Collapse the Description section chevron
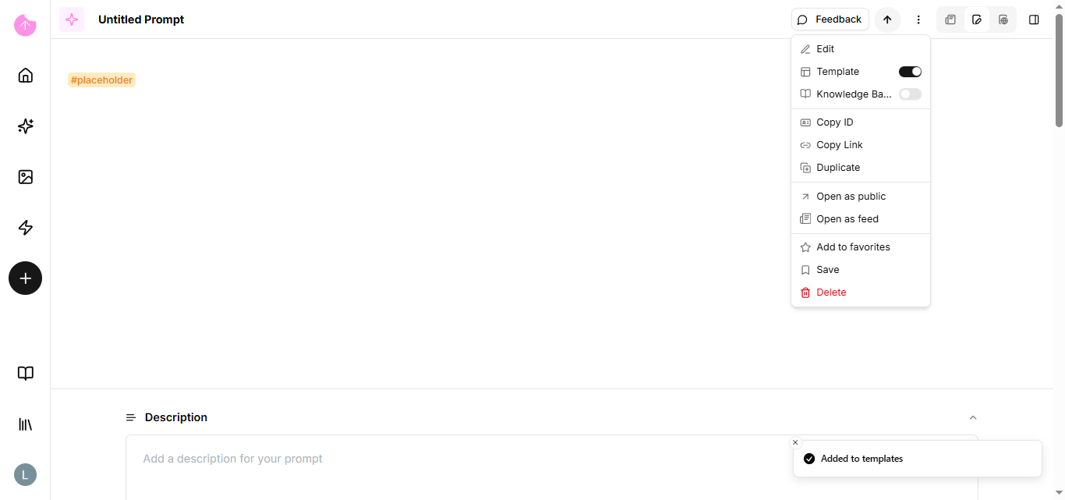The height and width of the screenshot is (500, 1065). (973, 417)
